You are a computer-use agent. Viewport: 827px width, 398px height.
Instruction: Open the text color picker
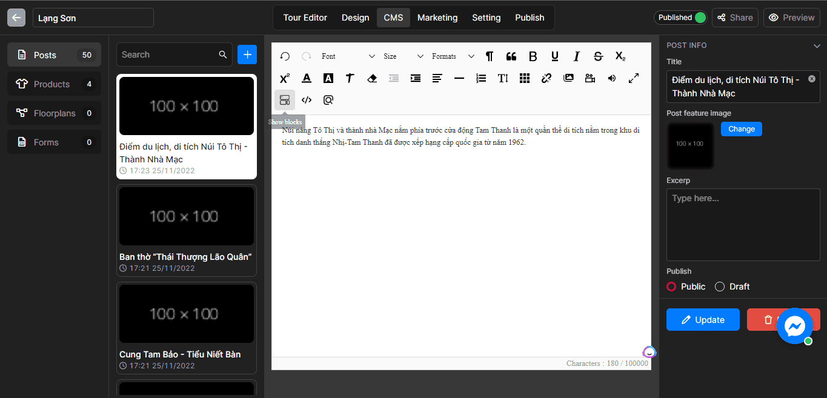(307, 78)
